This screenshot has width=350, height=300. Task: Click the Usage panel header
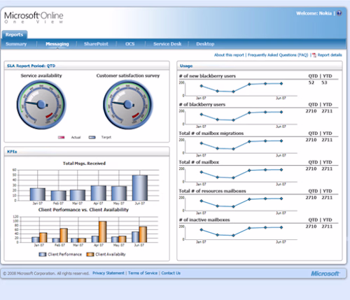(x=260, y=66)
